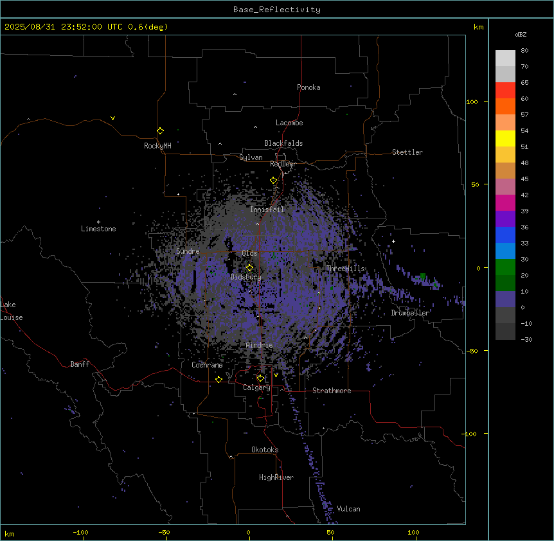Click the Base_Reflectivity title text
554x541 pixels.
coord(277,10)
